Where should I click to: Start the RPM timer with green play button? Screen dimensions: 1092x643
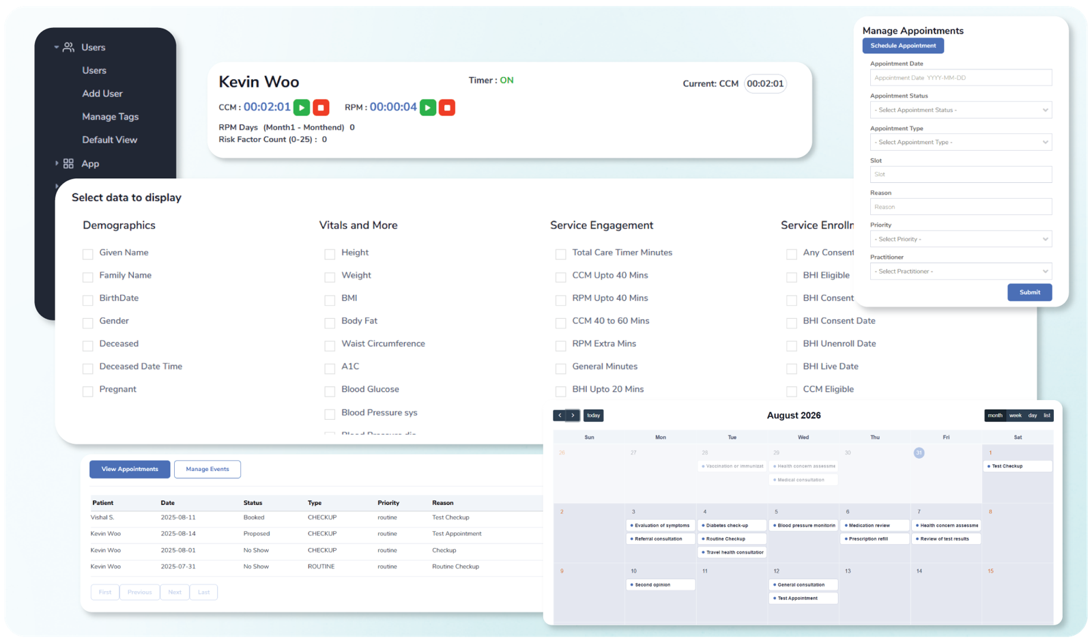(428, 107)
